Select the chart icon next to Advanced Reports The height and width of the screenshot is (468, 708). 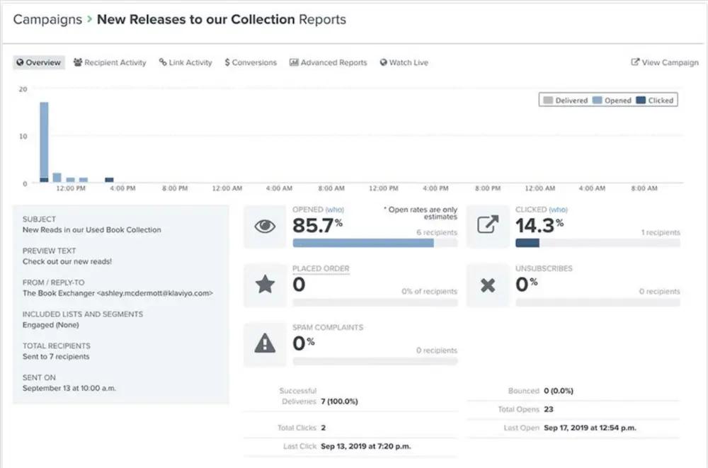[x=294, y=62]
